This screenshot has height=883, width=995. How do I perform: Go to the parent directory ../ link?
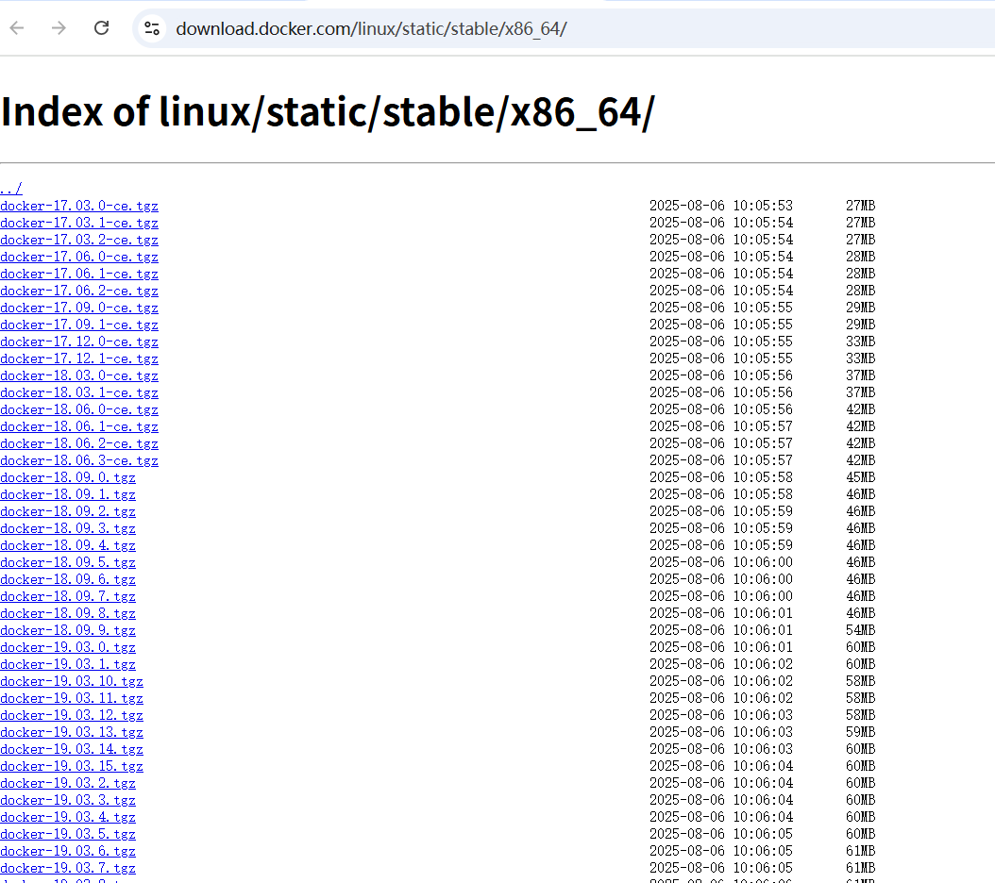(10, 189)
